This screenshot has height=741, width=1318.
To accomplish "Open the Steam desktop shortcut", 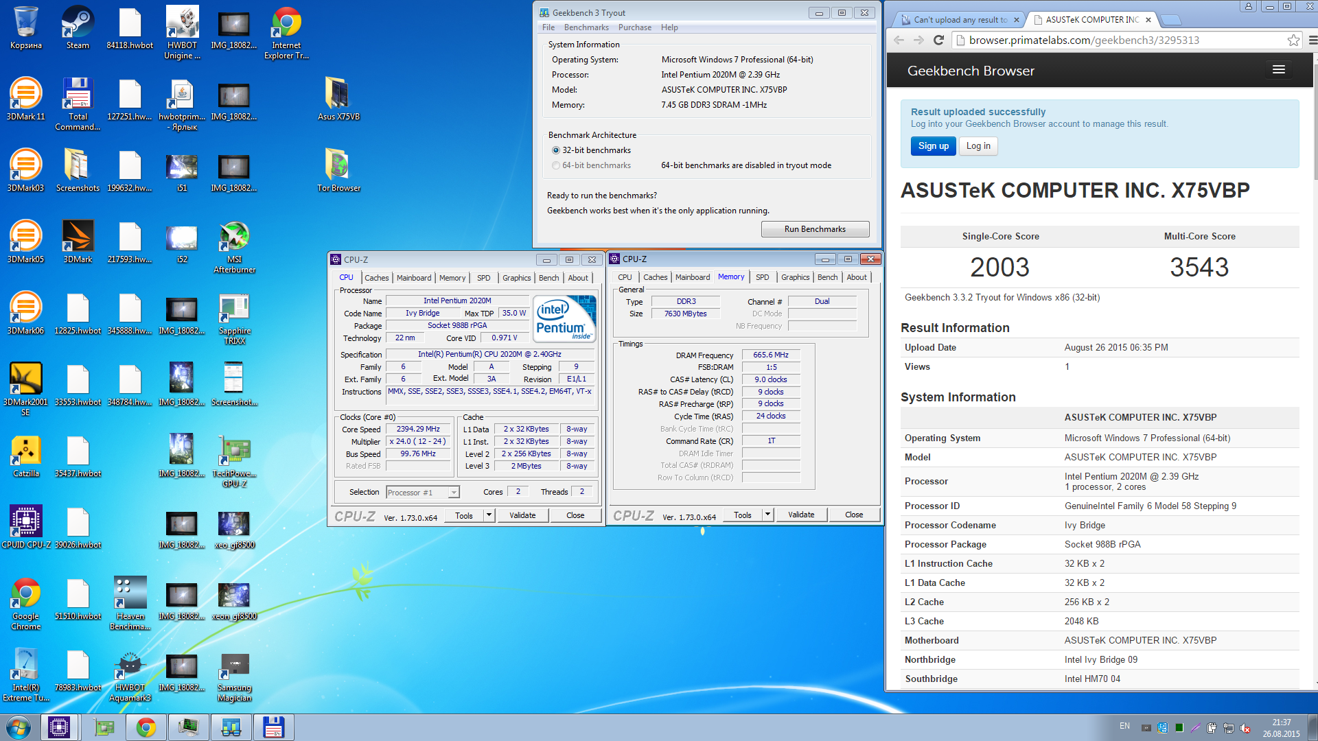I will click(78, 27).
